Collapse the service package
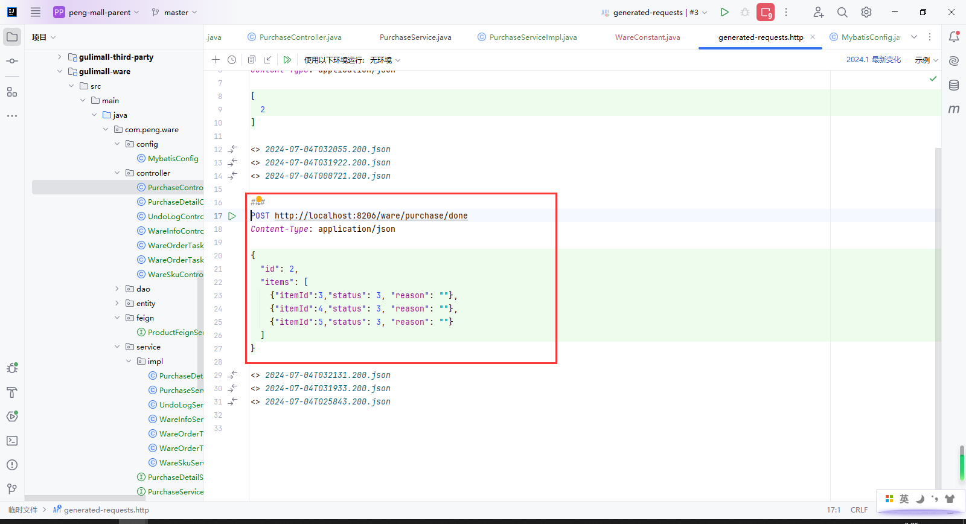 tap(117, 347)
